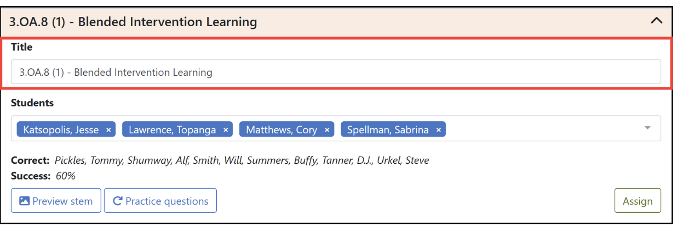Click the Correct students name list text
The width and height of the screenshot is (677, 227).
coord(242,160)
